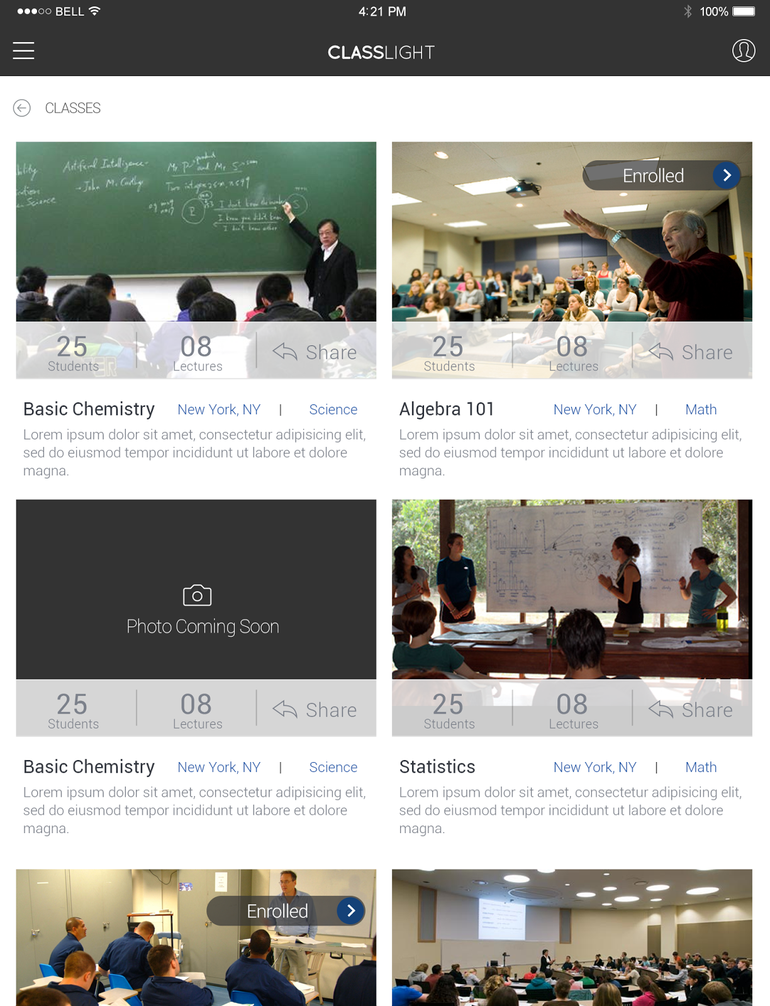This screenshot has height=1006, width=770.
Task: Click share arrow icon on Algebra 101
Action: click(661, 351)
